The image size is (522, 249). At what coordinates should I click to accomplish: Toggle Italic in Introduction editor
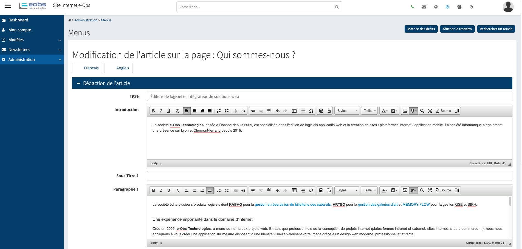coord(161,111)
